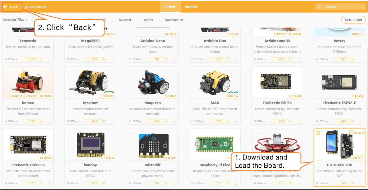Select the Board tab
The image size is (368, 190).
[170, 7]
